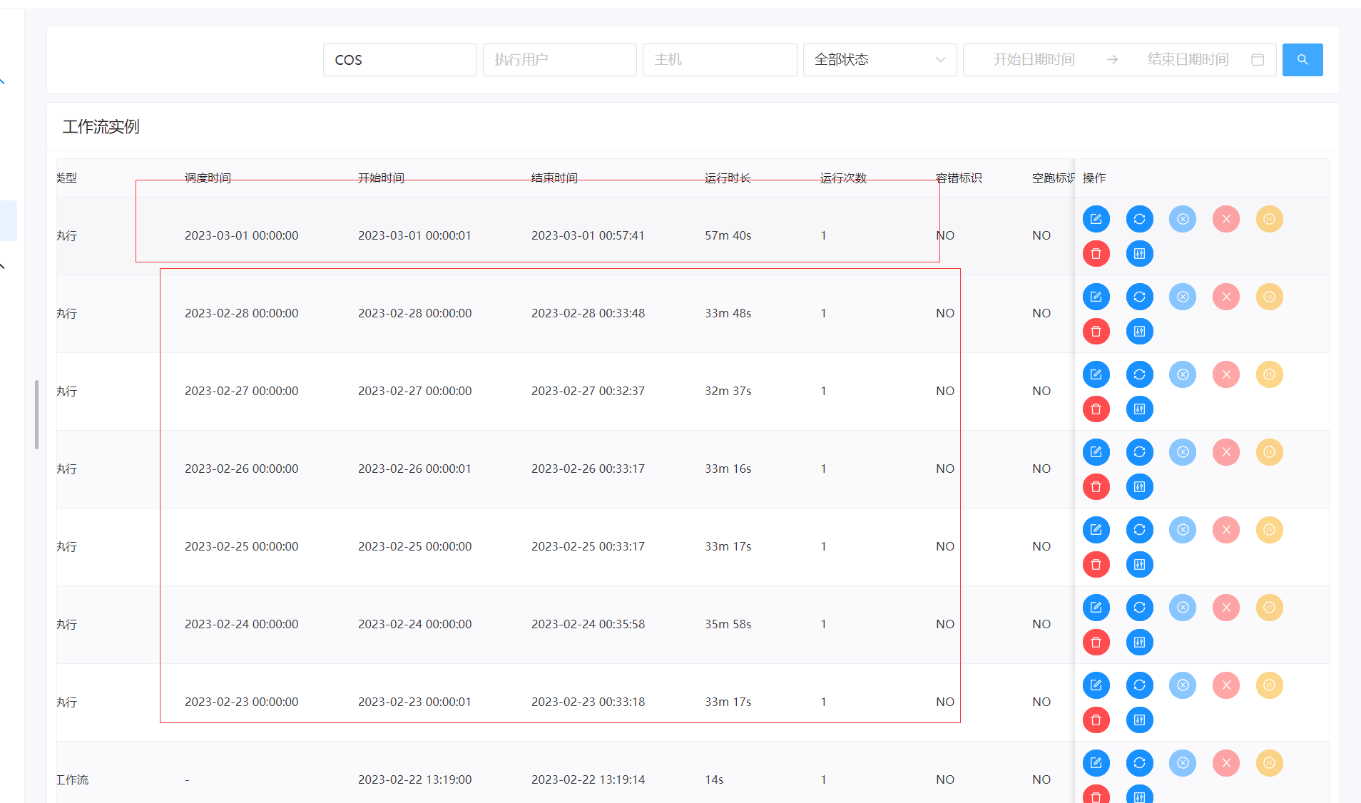Screen dimensions: 1361x803
Task: Click the blue search button
Action: pyautogui.click(x=1302, y=60)
